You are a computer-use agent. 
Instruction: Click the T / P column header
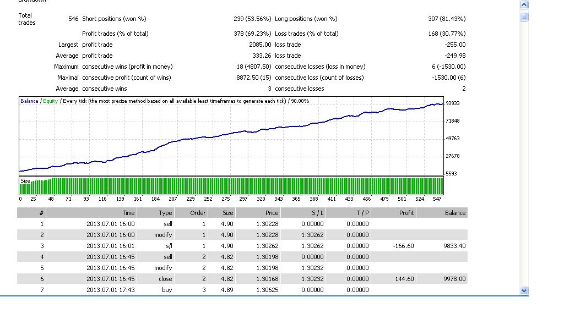[349, 213]
